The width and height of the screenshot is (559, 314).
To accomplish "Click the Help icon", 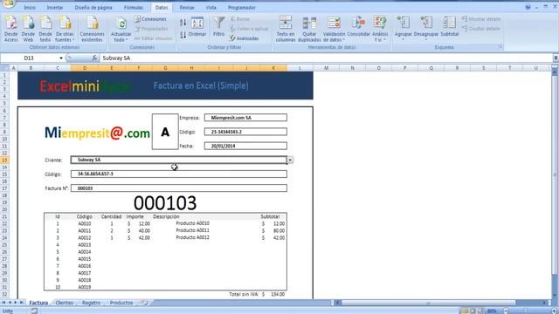I will pyautogui.click(x=528, y=7).
